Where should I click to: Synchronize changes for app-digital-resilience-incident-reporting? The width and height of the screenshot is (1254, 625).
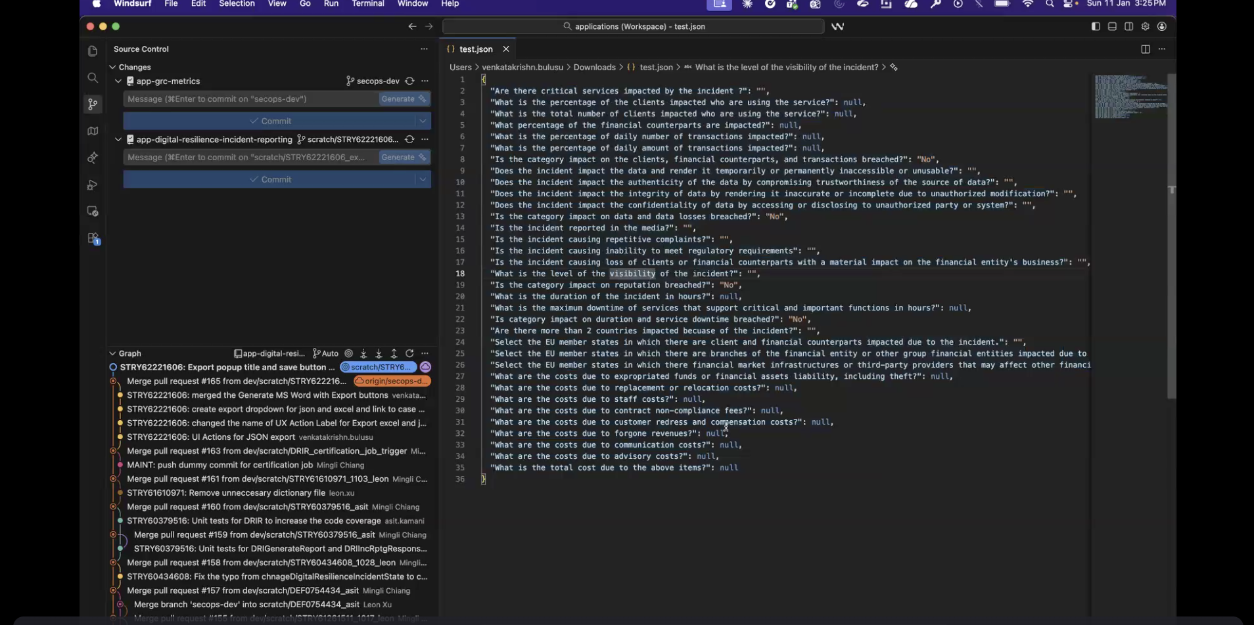coord(409,139)
